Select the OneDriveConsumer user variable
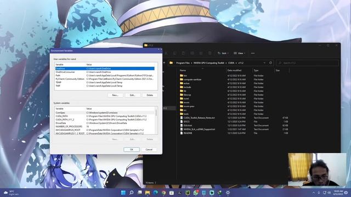Image resolution: width=351 pixels, height=197 pixels. tap(105, 72)
